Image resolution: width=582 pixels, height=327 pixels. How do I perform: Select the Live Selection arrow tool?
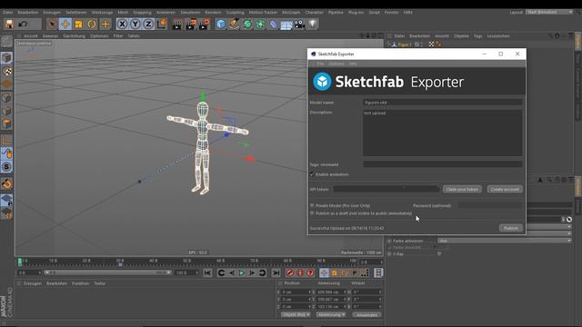coord(53,25)
